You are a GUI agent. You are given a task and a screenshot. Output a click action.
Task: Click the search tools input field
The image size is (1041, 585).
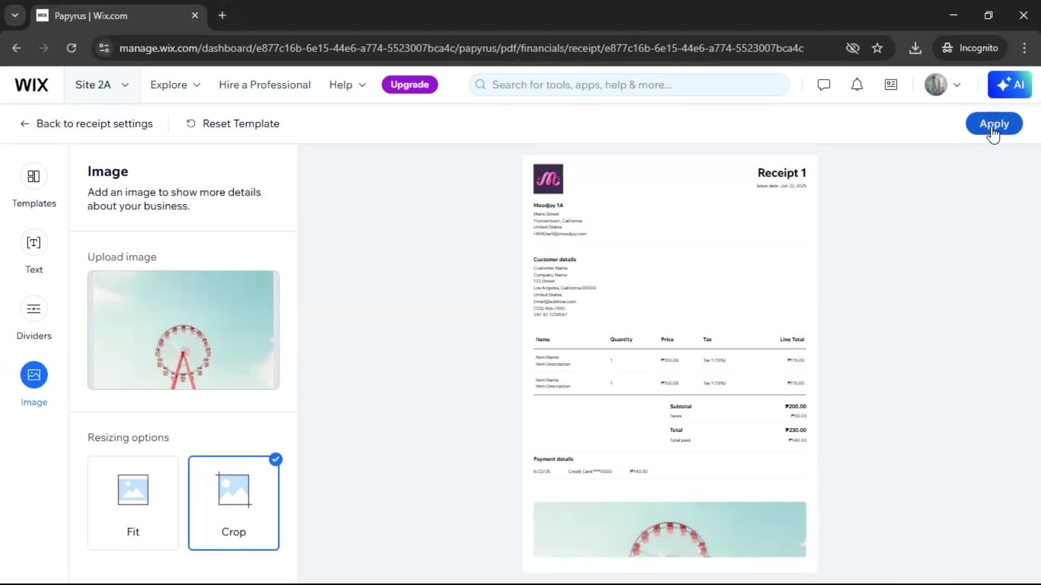[629, 85]
